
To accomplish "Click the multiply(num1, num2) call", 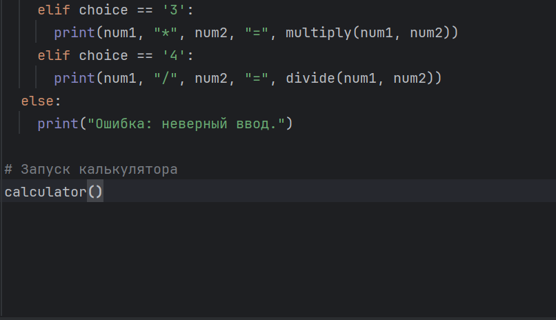I will (x=368, y=33).
